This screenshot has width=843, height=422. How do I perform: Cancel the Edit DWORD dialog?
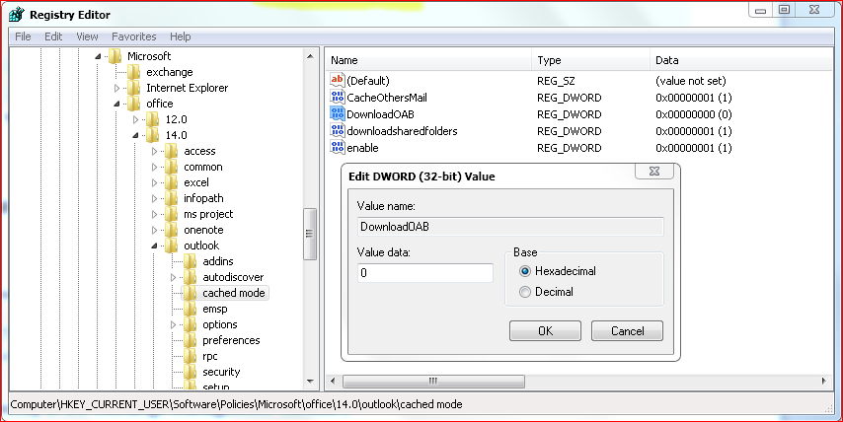click(x=627, y=330)
